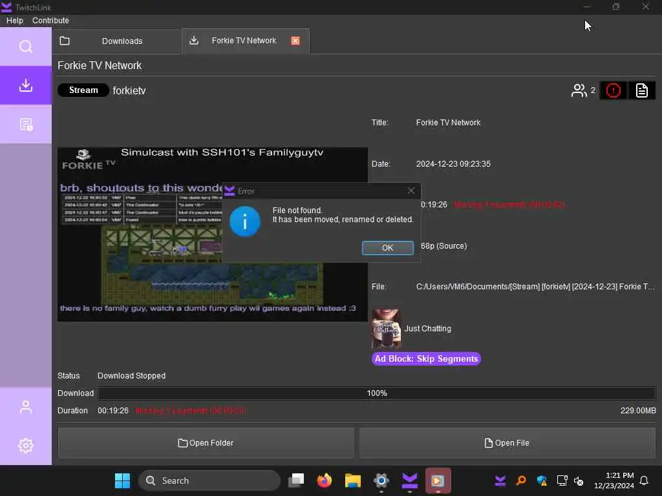This screenshot has width=662, height=496.
Task: Click the 229.00MB file size text
Action: [638, 411]
